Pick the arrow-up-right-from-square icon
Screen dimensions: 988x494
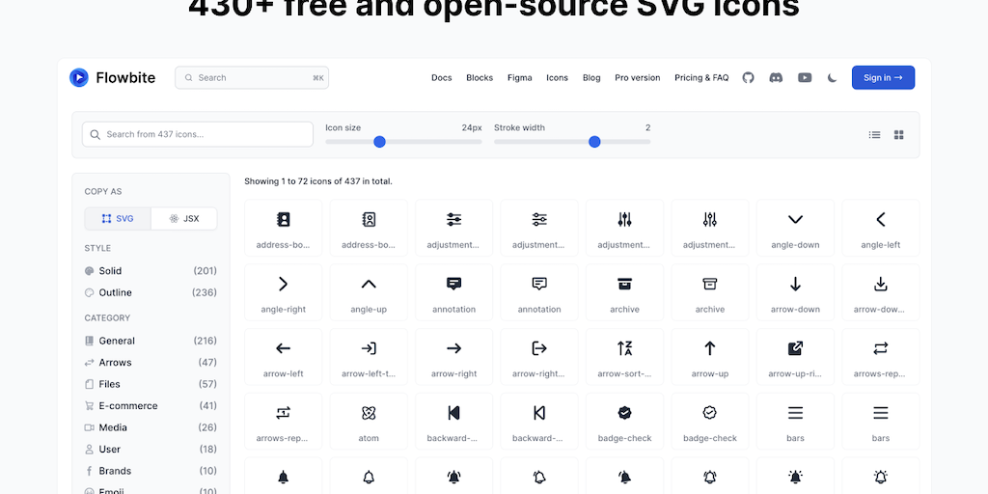(x=795, y=357)
